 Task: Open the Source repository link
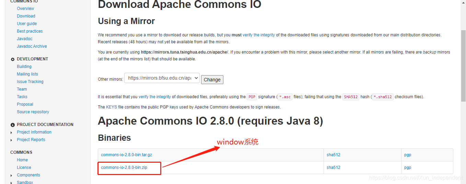pyautogui.click(x=33, y=112)
